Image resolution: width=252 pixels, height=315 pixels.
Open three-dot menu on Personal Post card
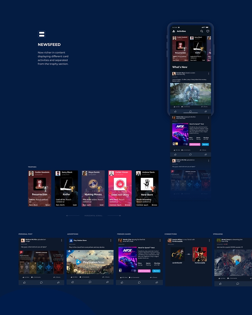(62, 240)
